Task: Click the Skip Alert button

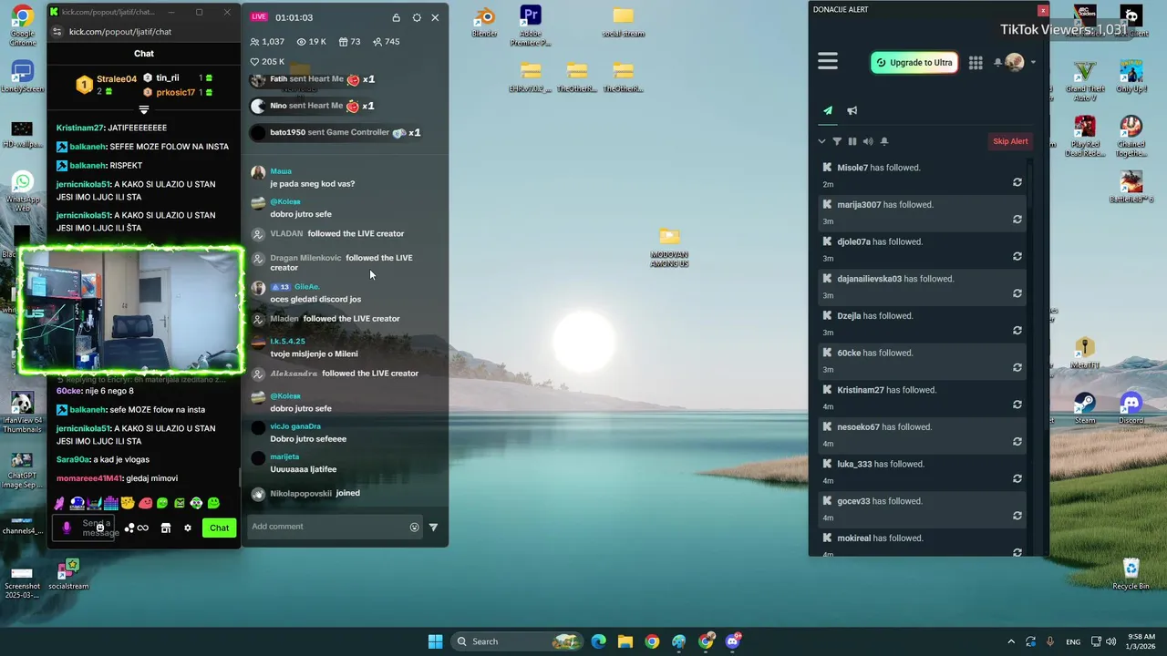Action: click(1010, 141)
